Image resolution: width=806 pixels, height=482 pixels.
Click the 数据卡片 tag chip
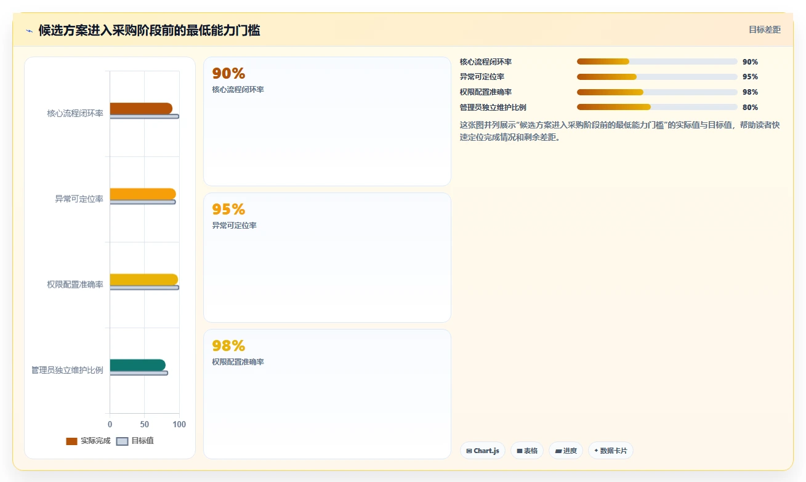611,451
